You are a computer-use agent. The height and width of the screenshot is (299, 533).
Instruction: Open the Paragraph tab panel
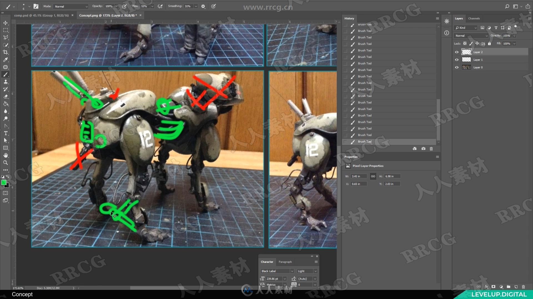tap(285, 261)
